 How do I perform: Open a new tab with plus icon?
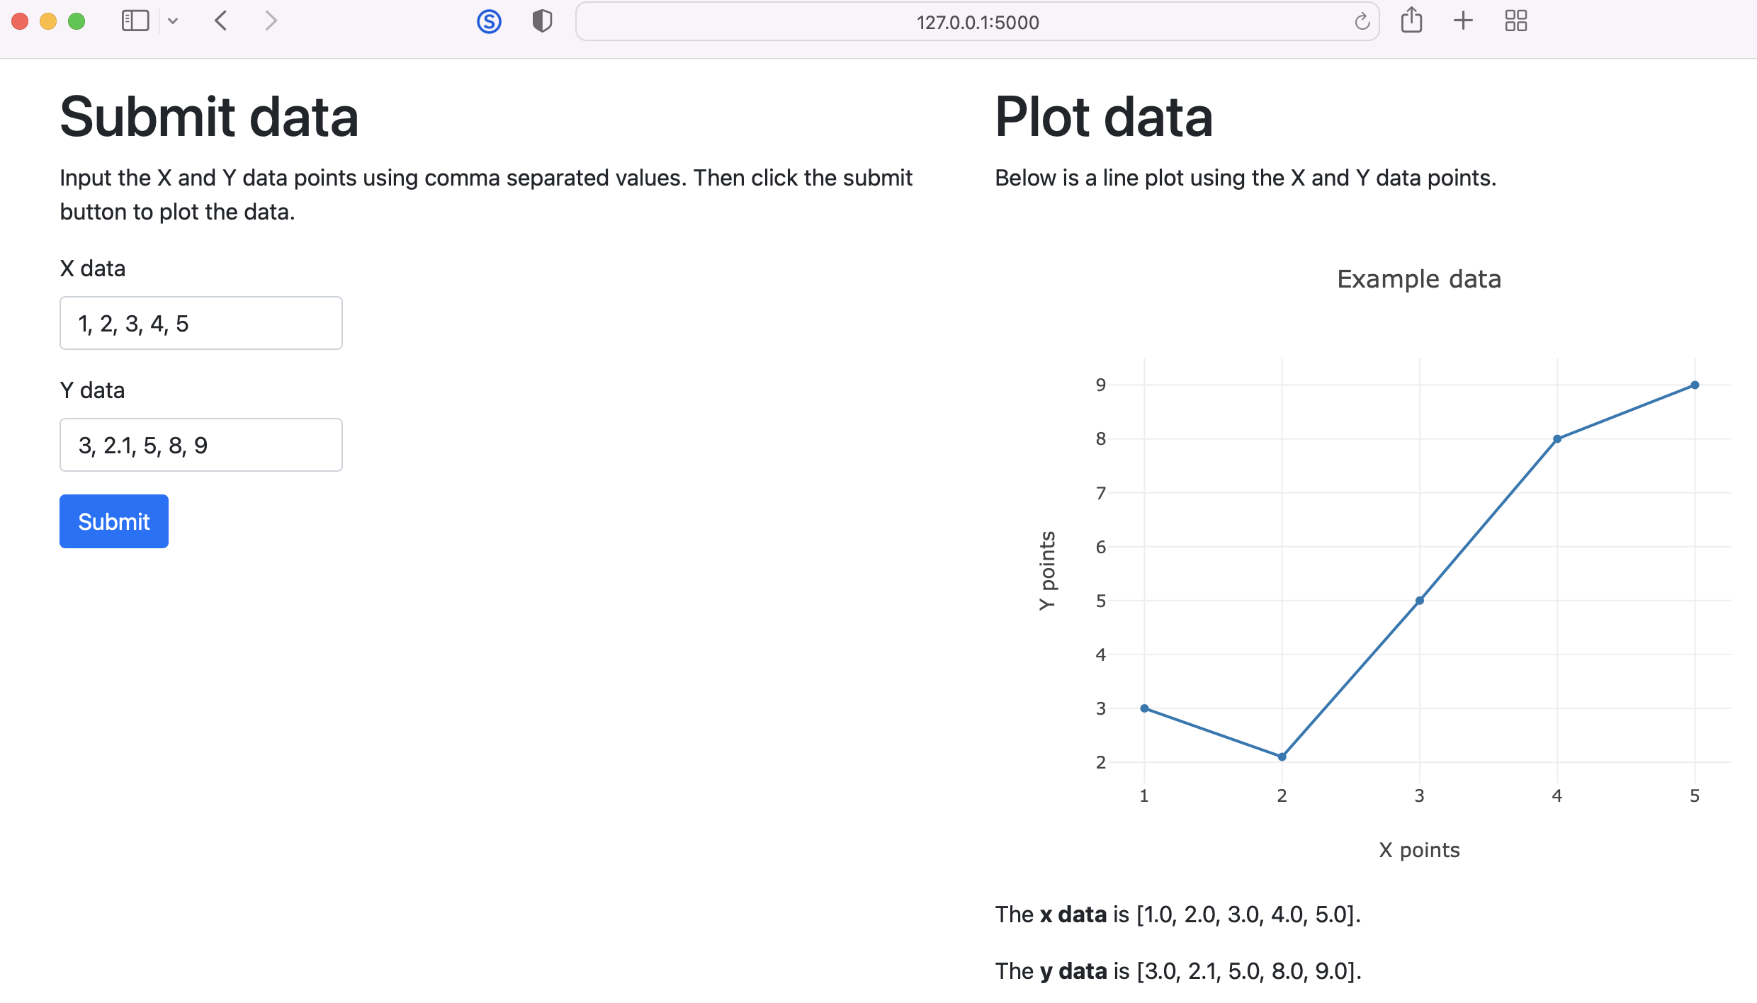(x=1463, y=21)
